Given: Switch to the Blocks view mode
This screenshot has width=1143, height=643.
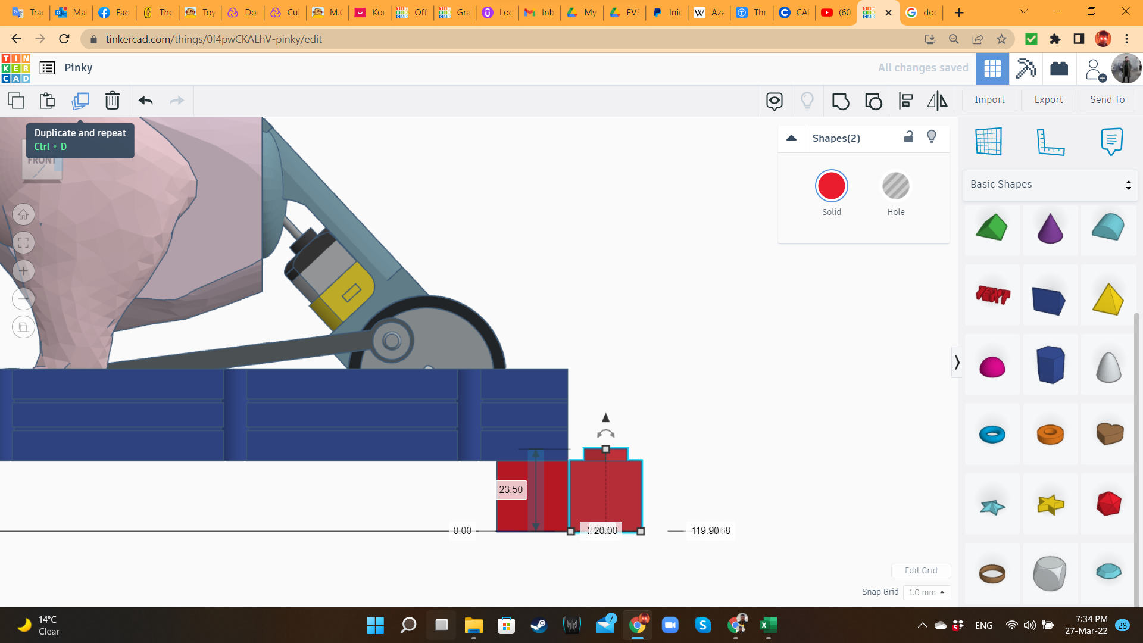Looking at the screenshot, I should pyautogui.click(x=1026, y=68).
